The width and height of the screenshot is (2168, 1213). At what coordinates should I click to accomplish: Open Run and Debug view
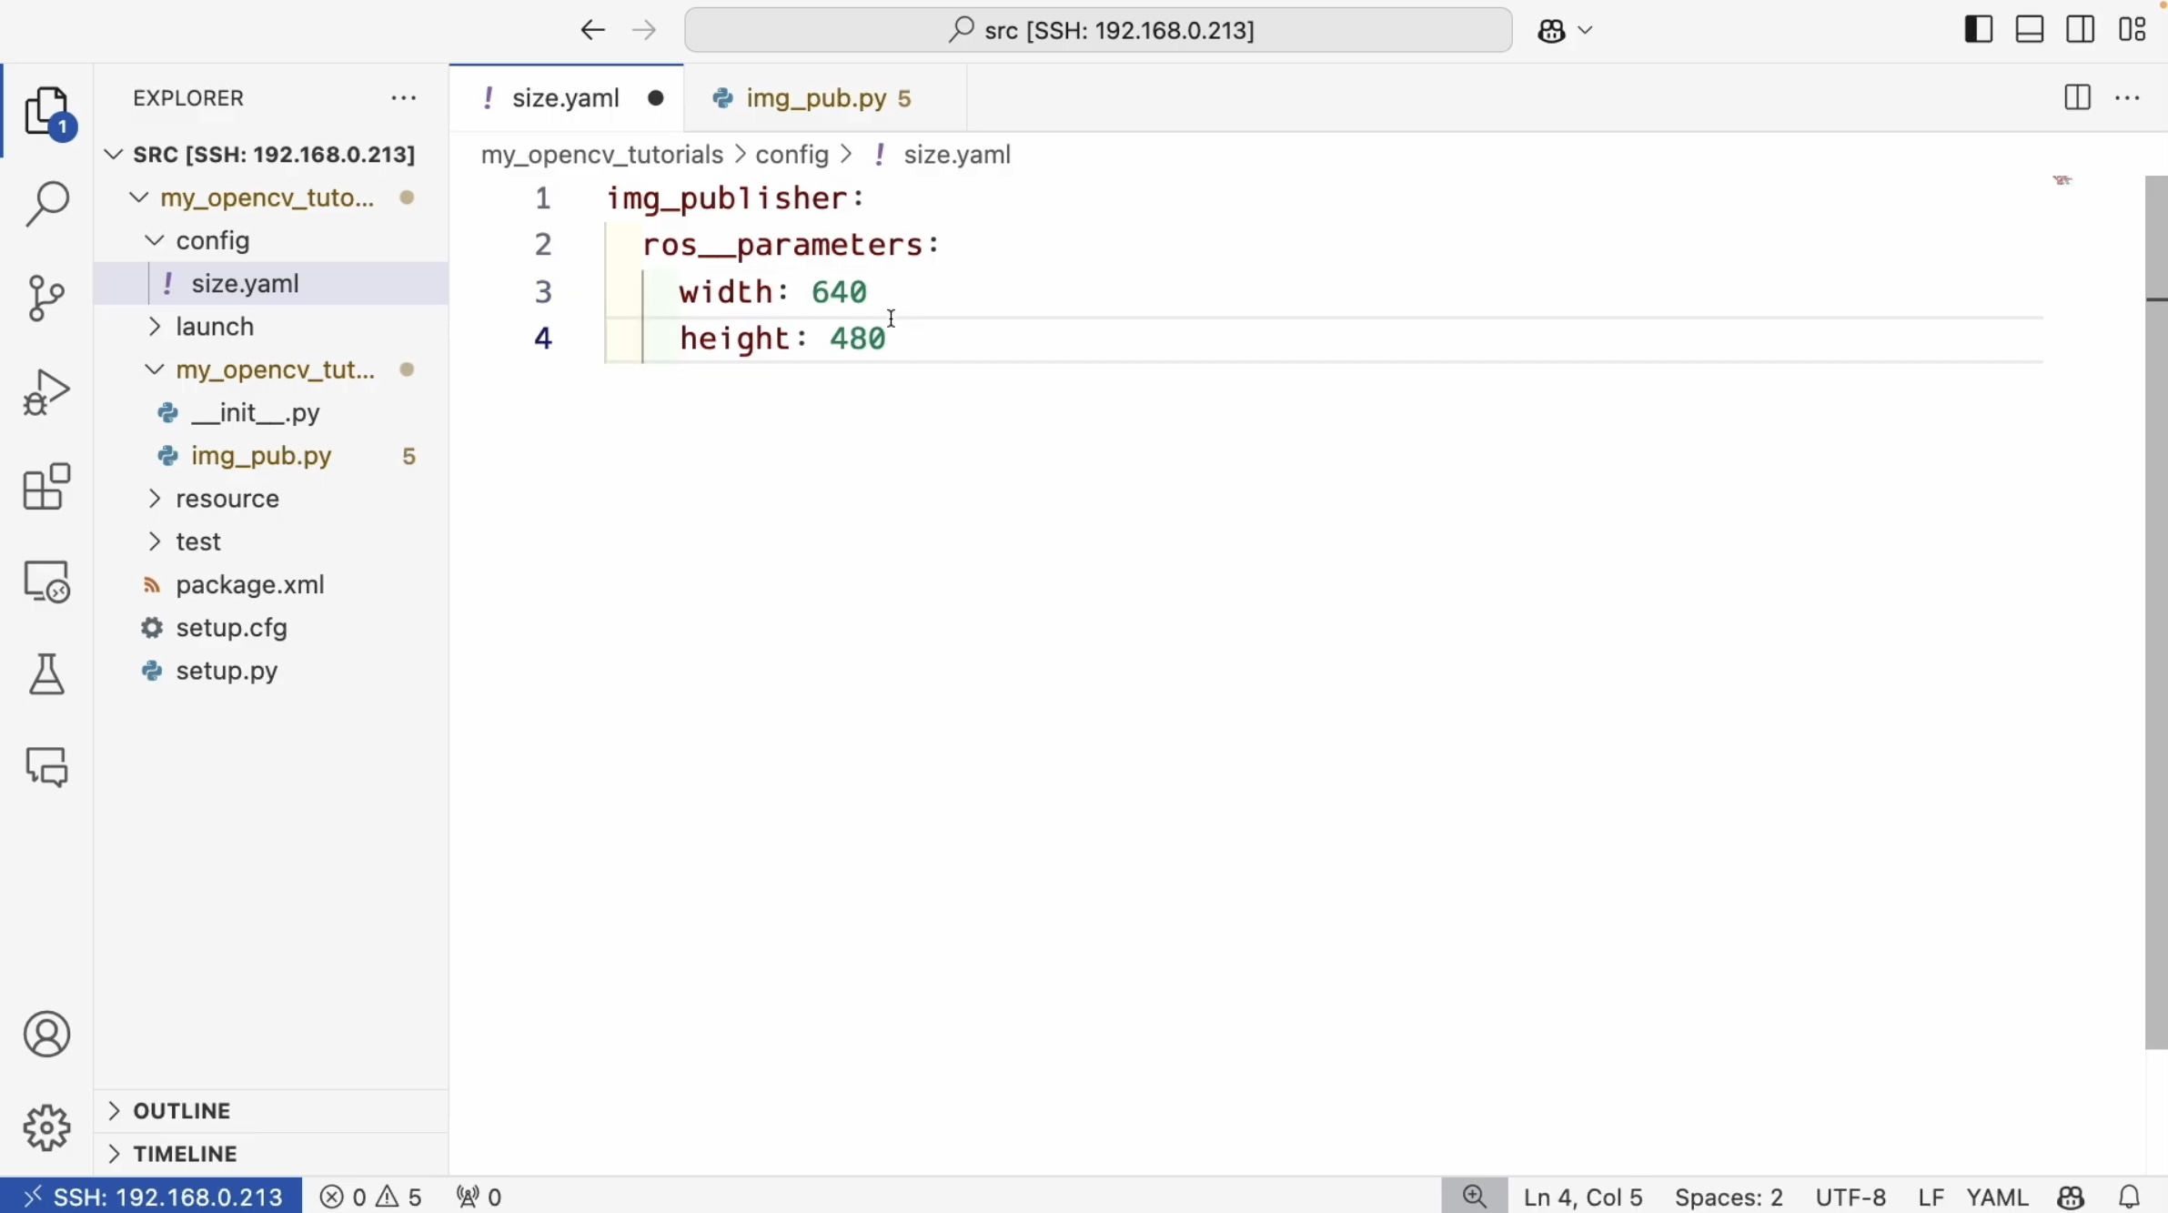[46, 392]
